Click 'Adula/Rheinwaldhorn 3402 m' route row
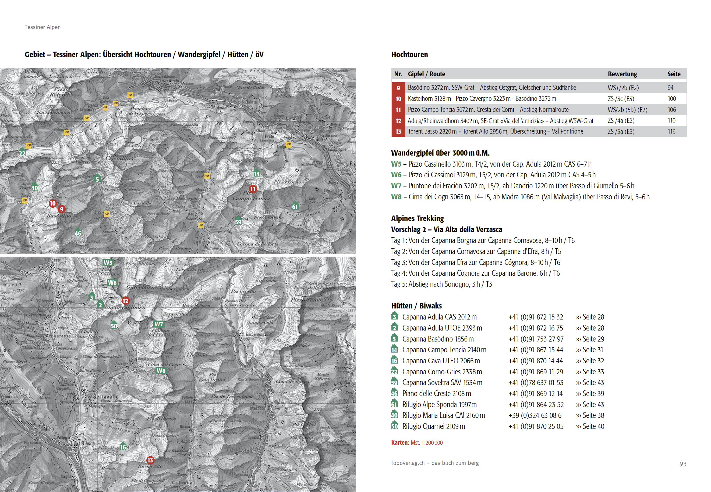This screenshot has width=711, height=492. pos(539,121)
